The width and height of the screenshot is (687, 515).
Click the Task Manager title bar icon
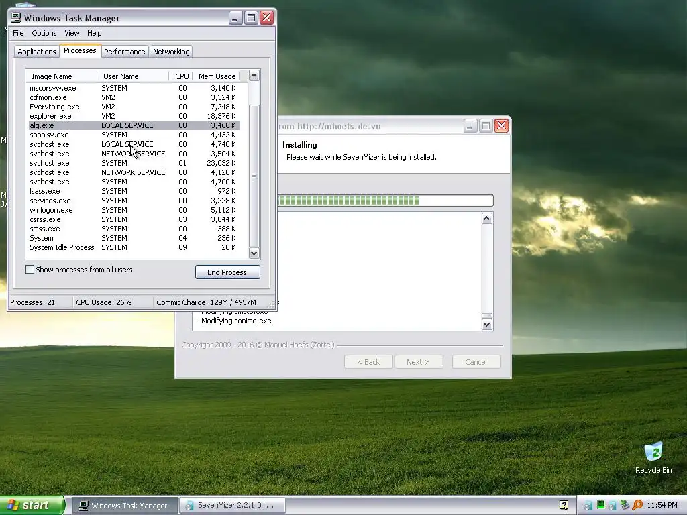[x=16, y=17]
